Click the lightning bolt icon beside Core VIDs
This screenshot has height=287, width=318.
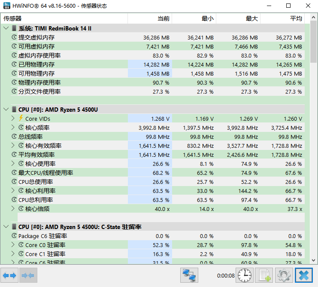click(21, 118)
